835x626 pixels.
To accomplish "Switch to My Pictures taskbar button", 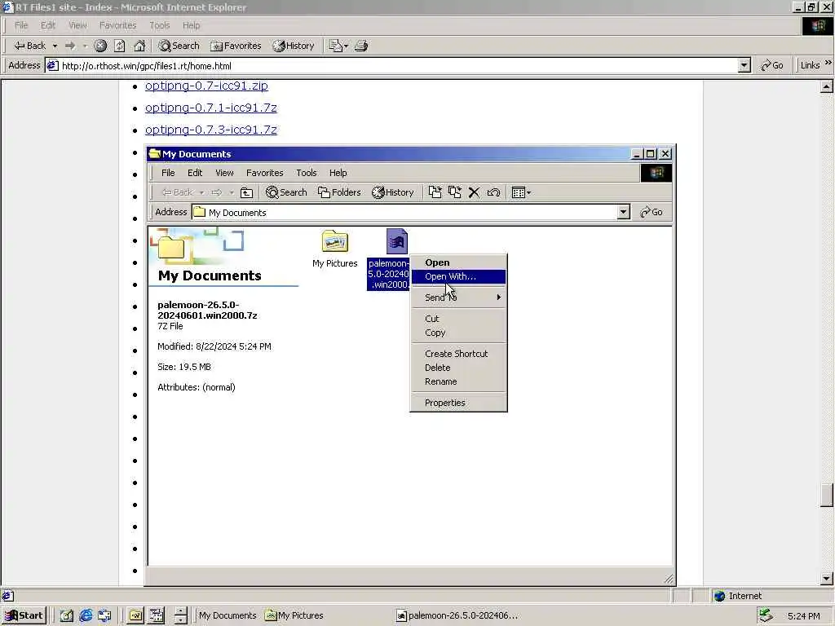I will click(x=295, y=615).
